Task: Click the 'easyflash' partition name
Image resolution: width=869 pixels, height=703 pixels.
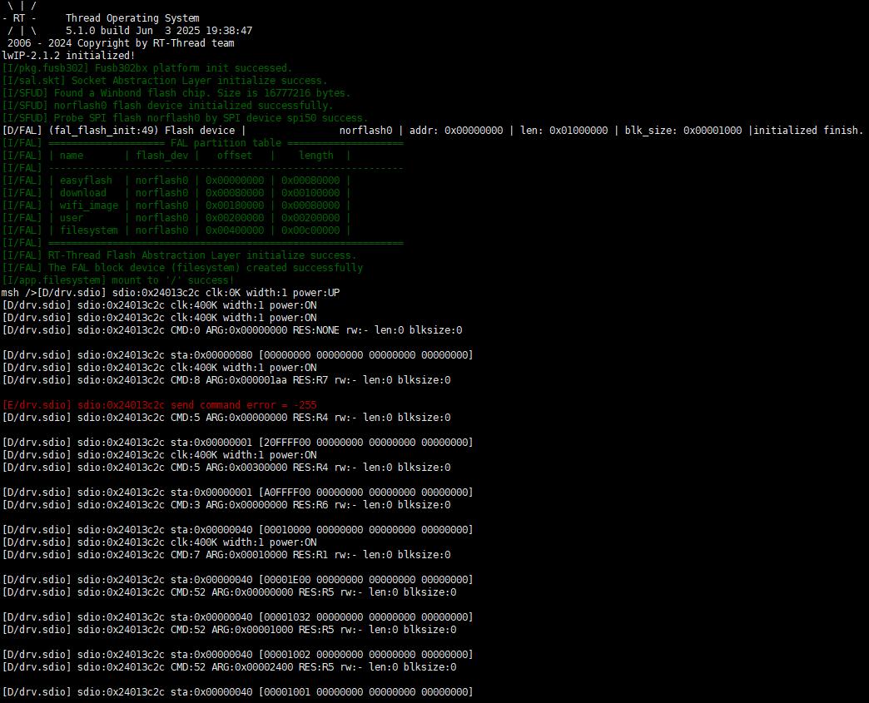Action: pos(86,181)
